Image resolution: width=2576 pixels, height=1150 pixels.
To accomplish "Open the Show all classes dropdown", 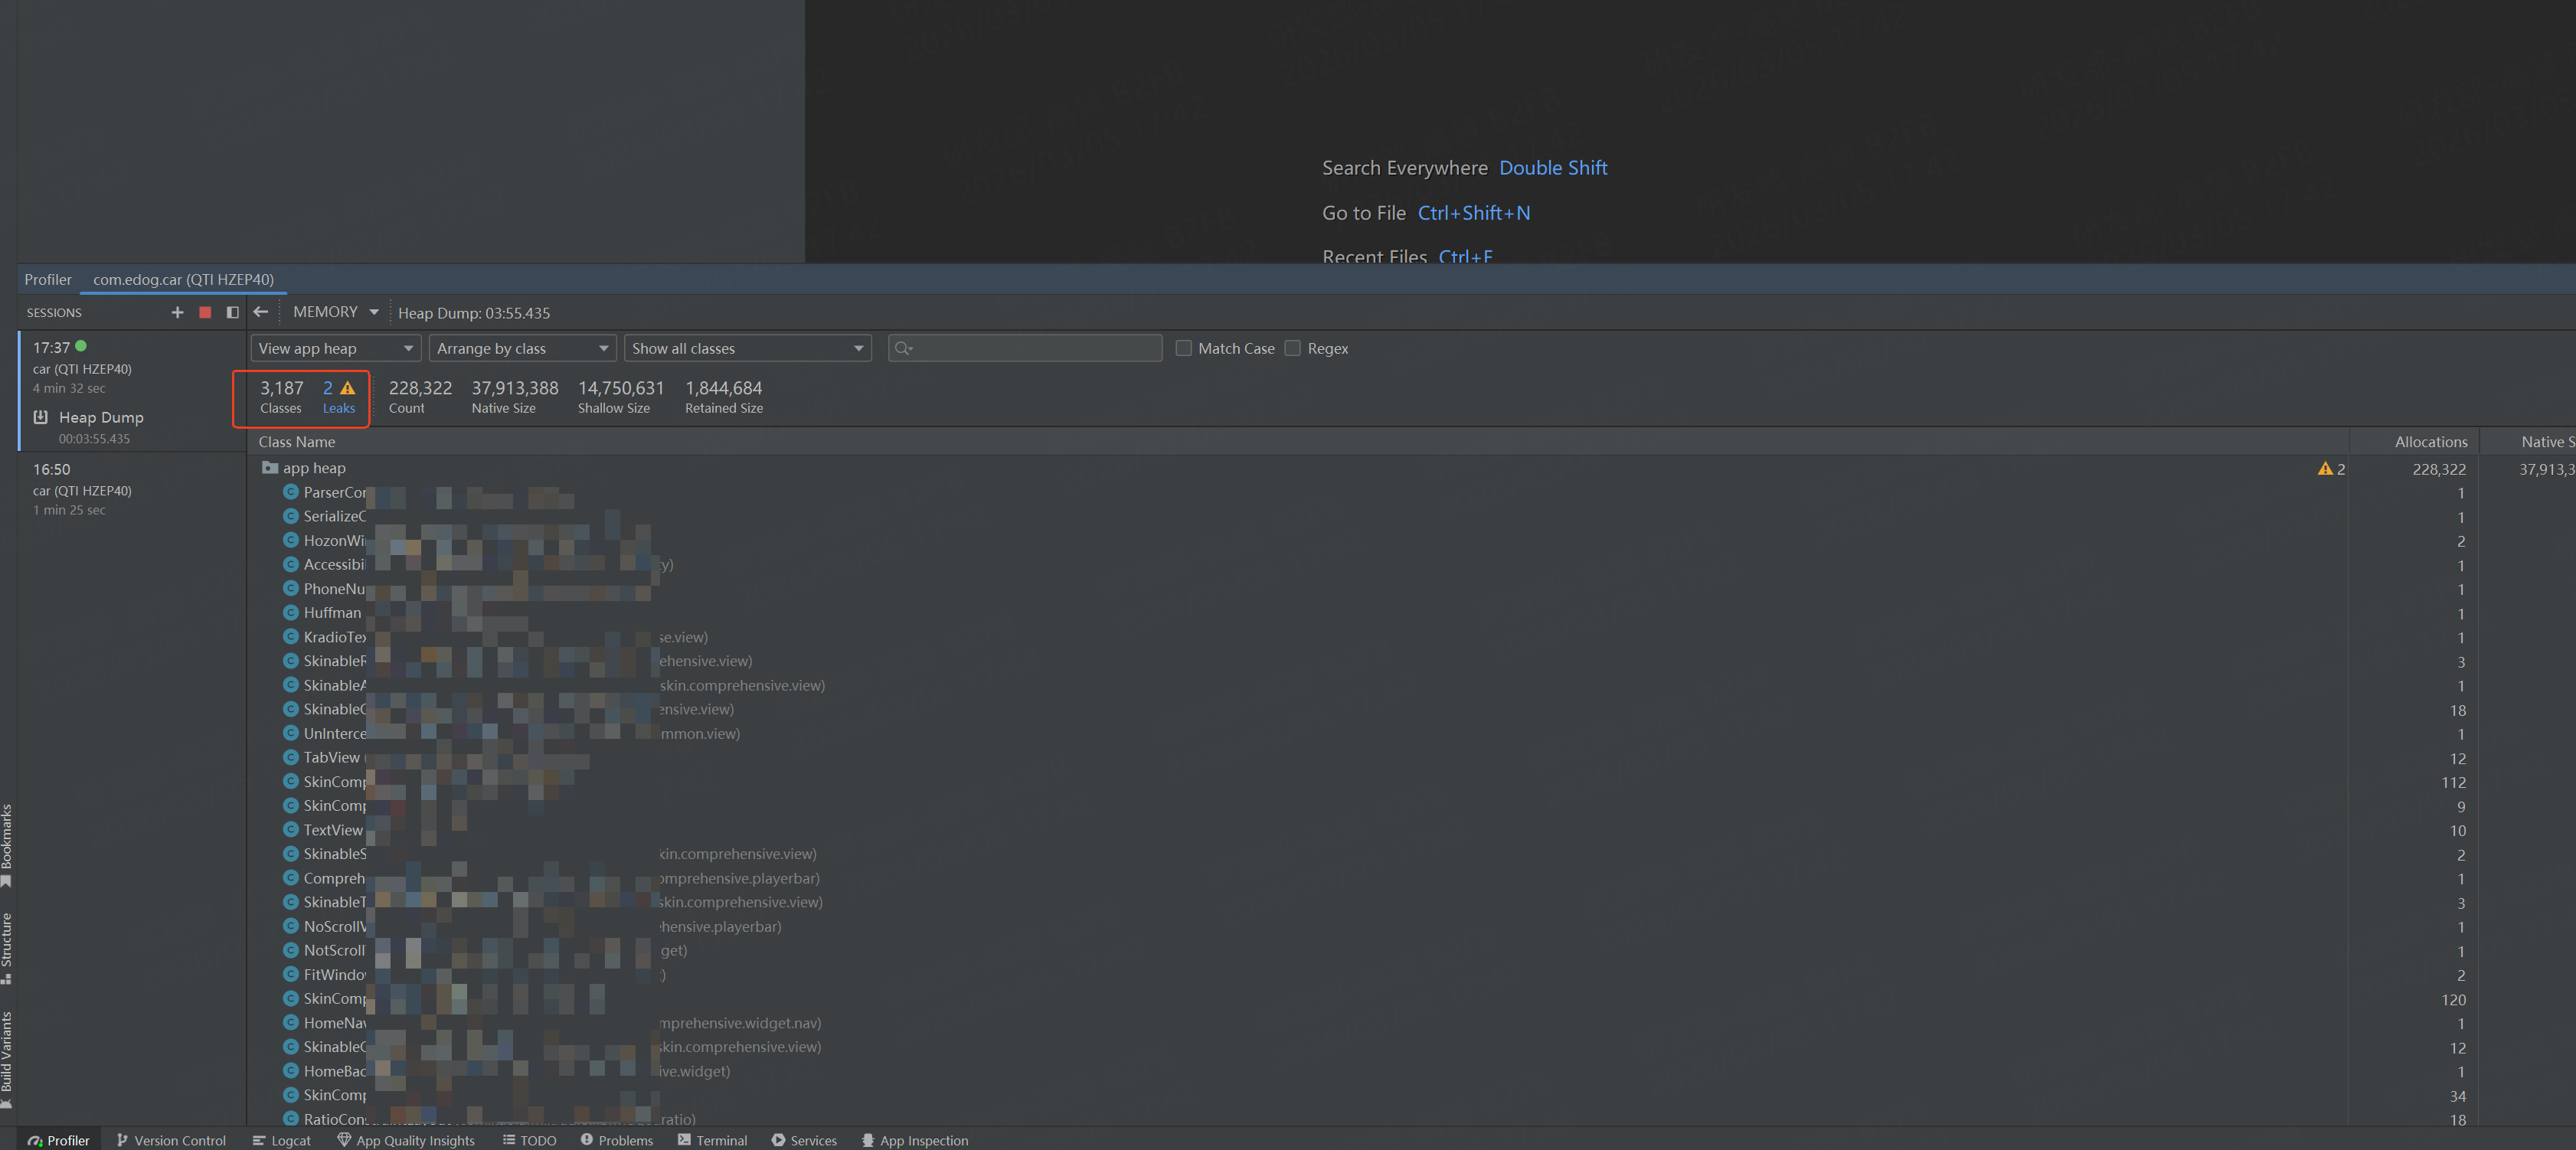I will tap(748, 348).
